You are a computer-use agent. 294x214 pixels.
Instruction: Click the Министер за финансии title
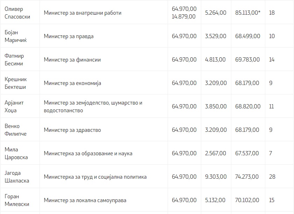point(72,59)
